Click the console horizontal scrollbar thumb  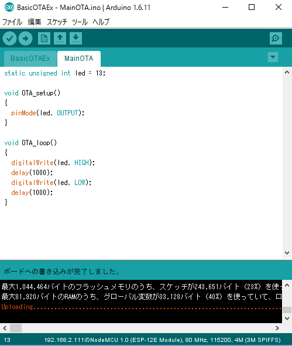coord(16,328)
